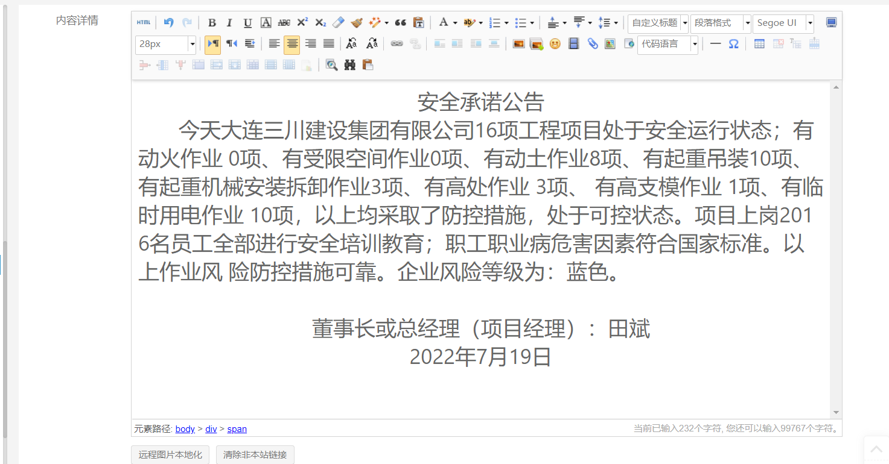Insert a blockquote
Screen dimensions: 889x464
point(400,23)
